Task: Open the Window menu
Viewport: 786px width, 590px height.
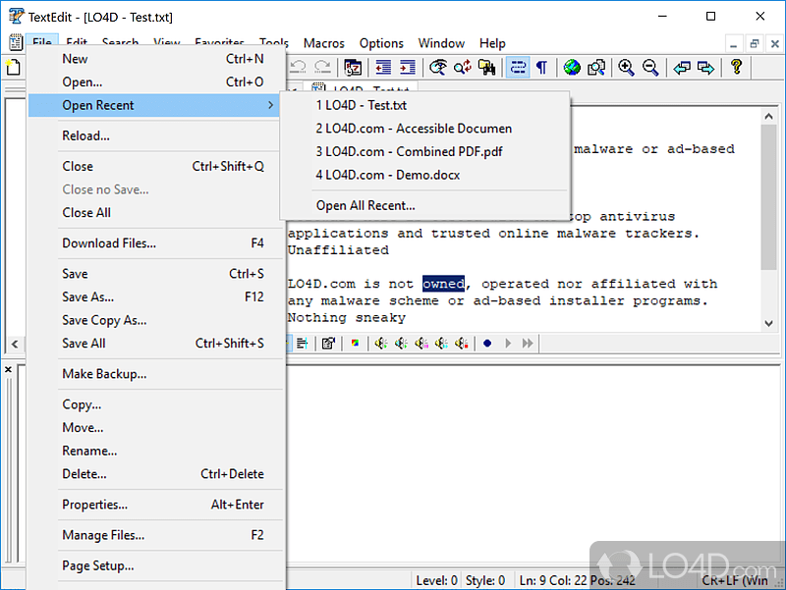Action: [x=441, y=43]
